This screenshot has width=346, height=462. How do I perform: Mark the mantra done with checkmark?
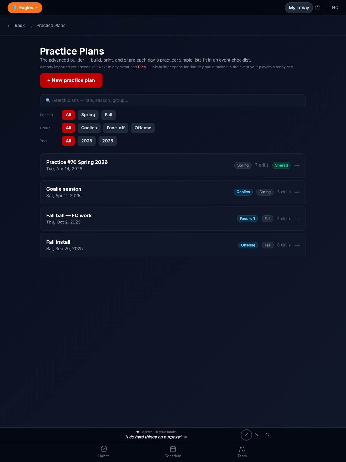pyautogui.click(x=246, y=435)
